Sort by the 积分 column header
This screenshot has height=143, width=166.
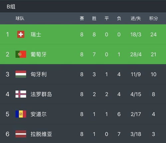(x=153, y=18)
